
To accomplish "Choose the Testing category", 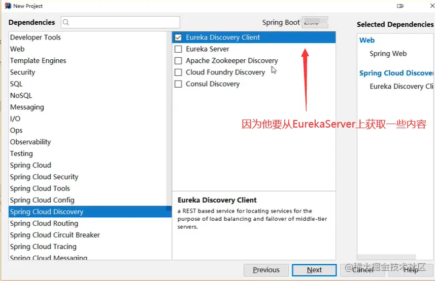I will coord(87,153).
